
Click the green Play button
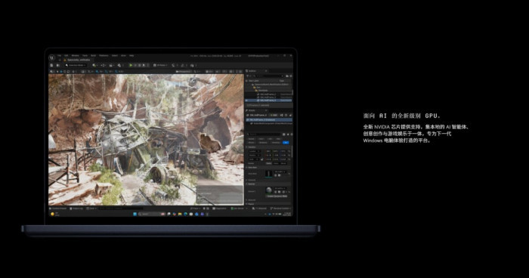pos(131,65)
